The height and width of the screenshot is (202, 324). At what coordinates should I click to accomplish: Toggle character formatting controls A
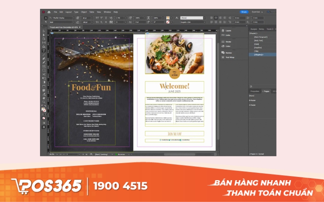point(46,18)
